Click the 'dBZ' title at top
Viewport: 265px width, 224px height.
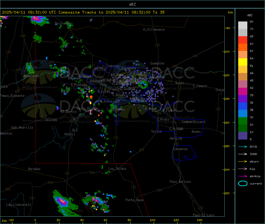132,4
